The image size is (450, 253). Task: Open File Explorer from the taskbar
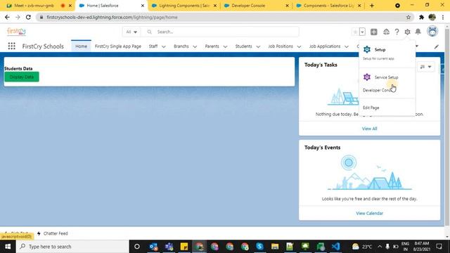pos(275,247)
